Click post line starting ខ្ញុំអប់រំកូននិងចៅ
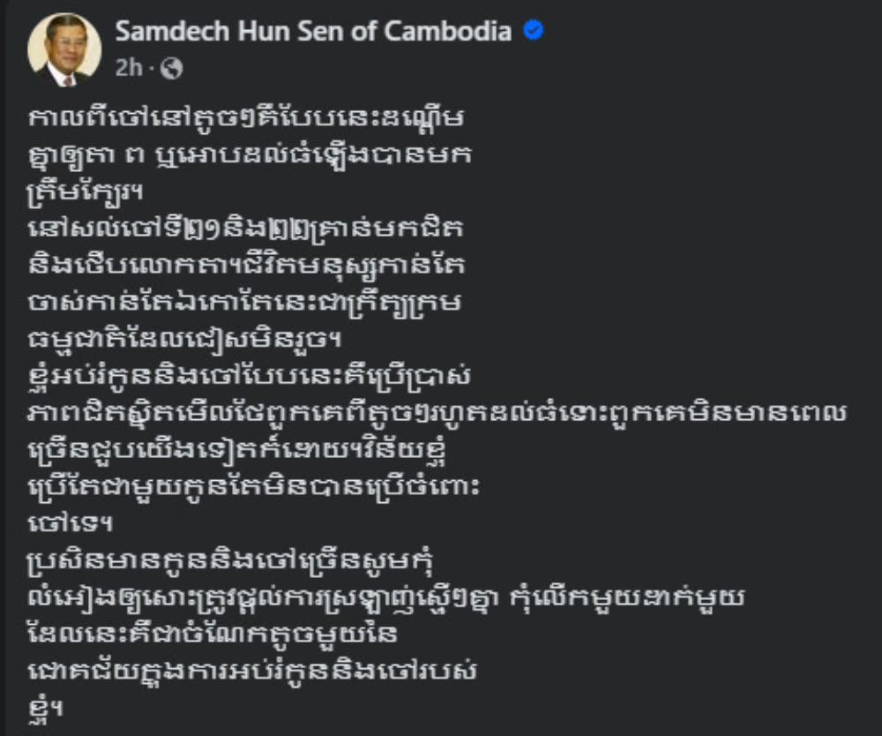Image resolution: width=882 pixels, height=736 pixels. coord(250,377)
